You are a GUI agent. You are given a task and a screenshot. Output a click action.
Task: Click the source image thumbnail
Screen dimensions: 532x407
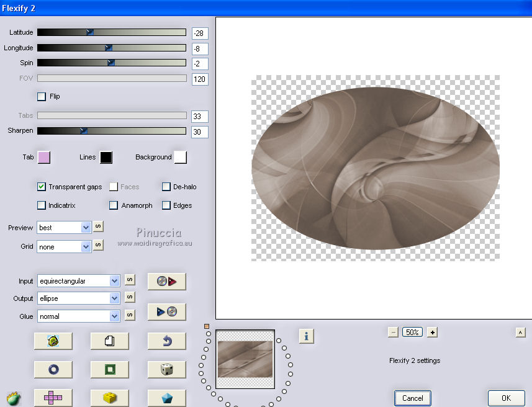click(245, 359)
